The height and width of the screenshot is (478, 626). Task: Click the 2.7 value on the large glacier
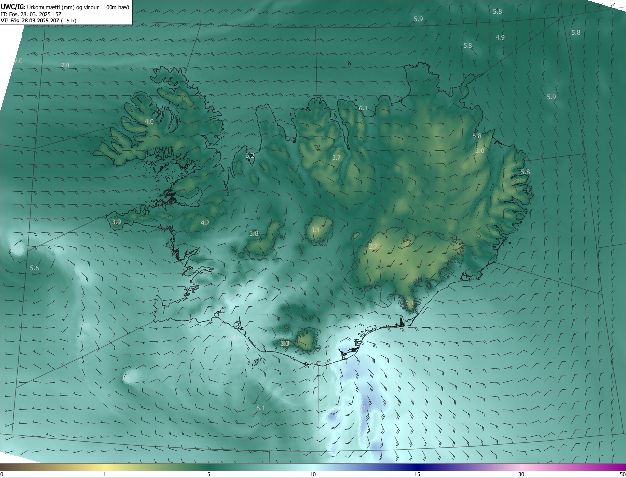pyautogui.click(x=373, y=247)
